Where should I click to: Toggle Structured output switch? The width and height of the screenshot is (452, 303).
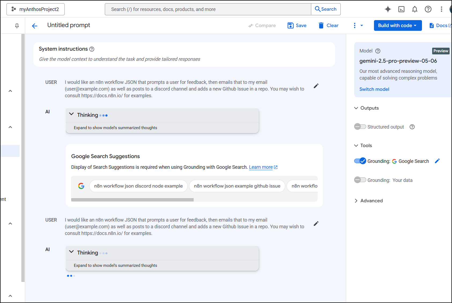coord(360,127)
